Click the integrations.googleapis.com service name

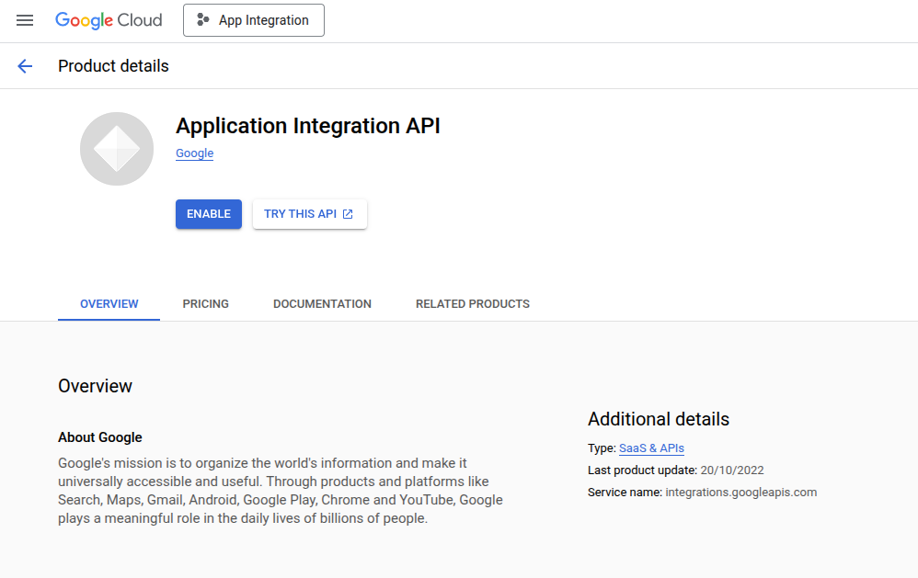(x=740, y=493)
